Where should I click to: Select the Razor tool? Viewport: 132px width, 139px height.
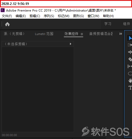(130, 59)
